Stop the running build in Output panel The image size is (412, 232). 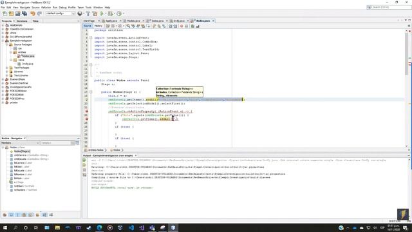coord(84,170)
